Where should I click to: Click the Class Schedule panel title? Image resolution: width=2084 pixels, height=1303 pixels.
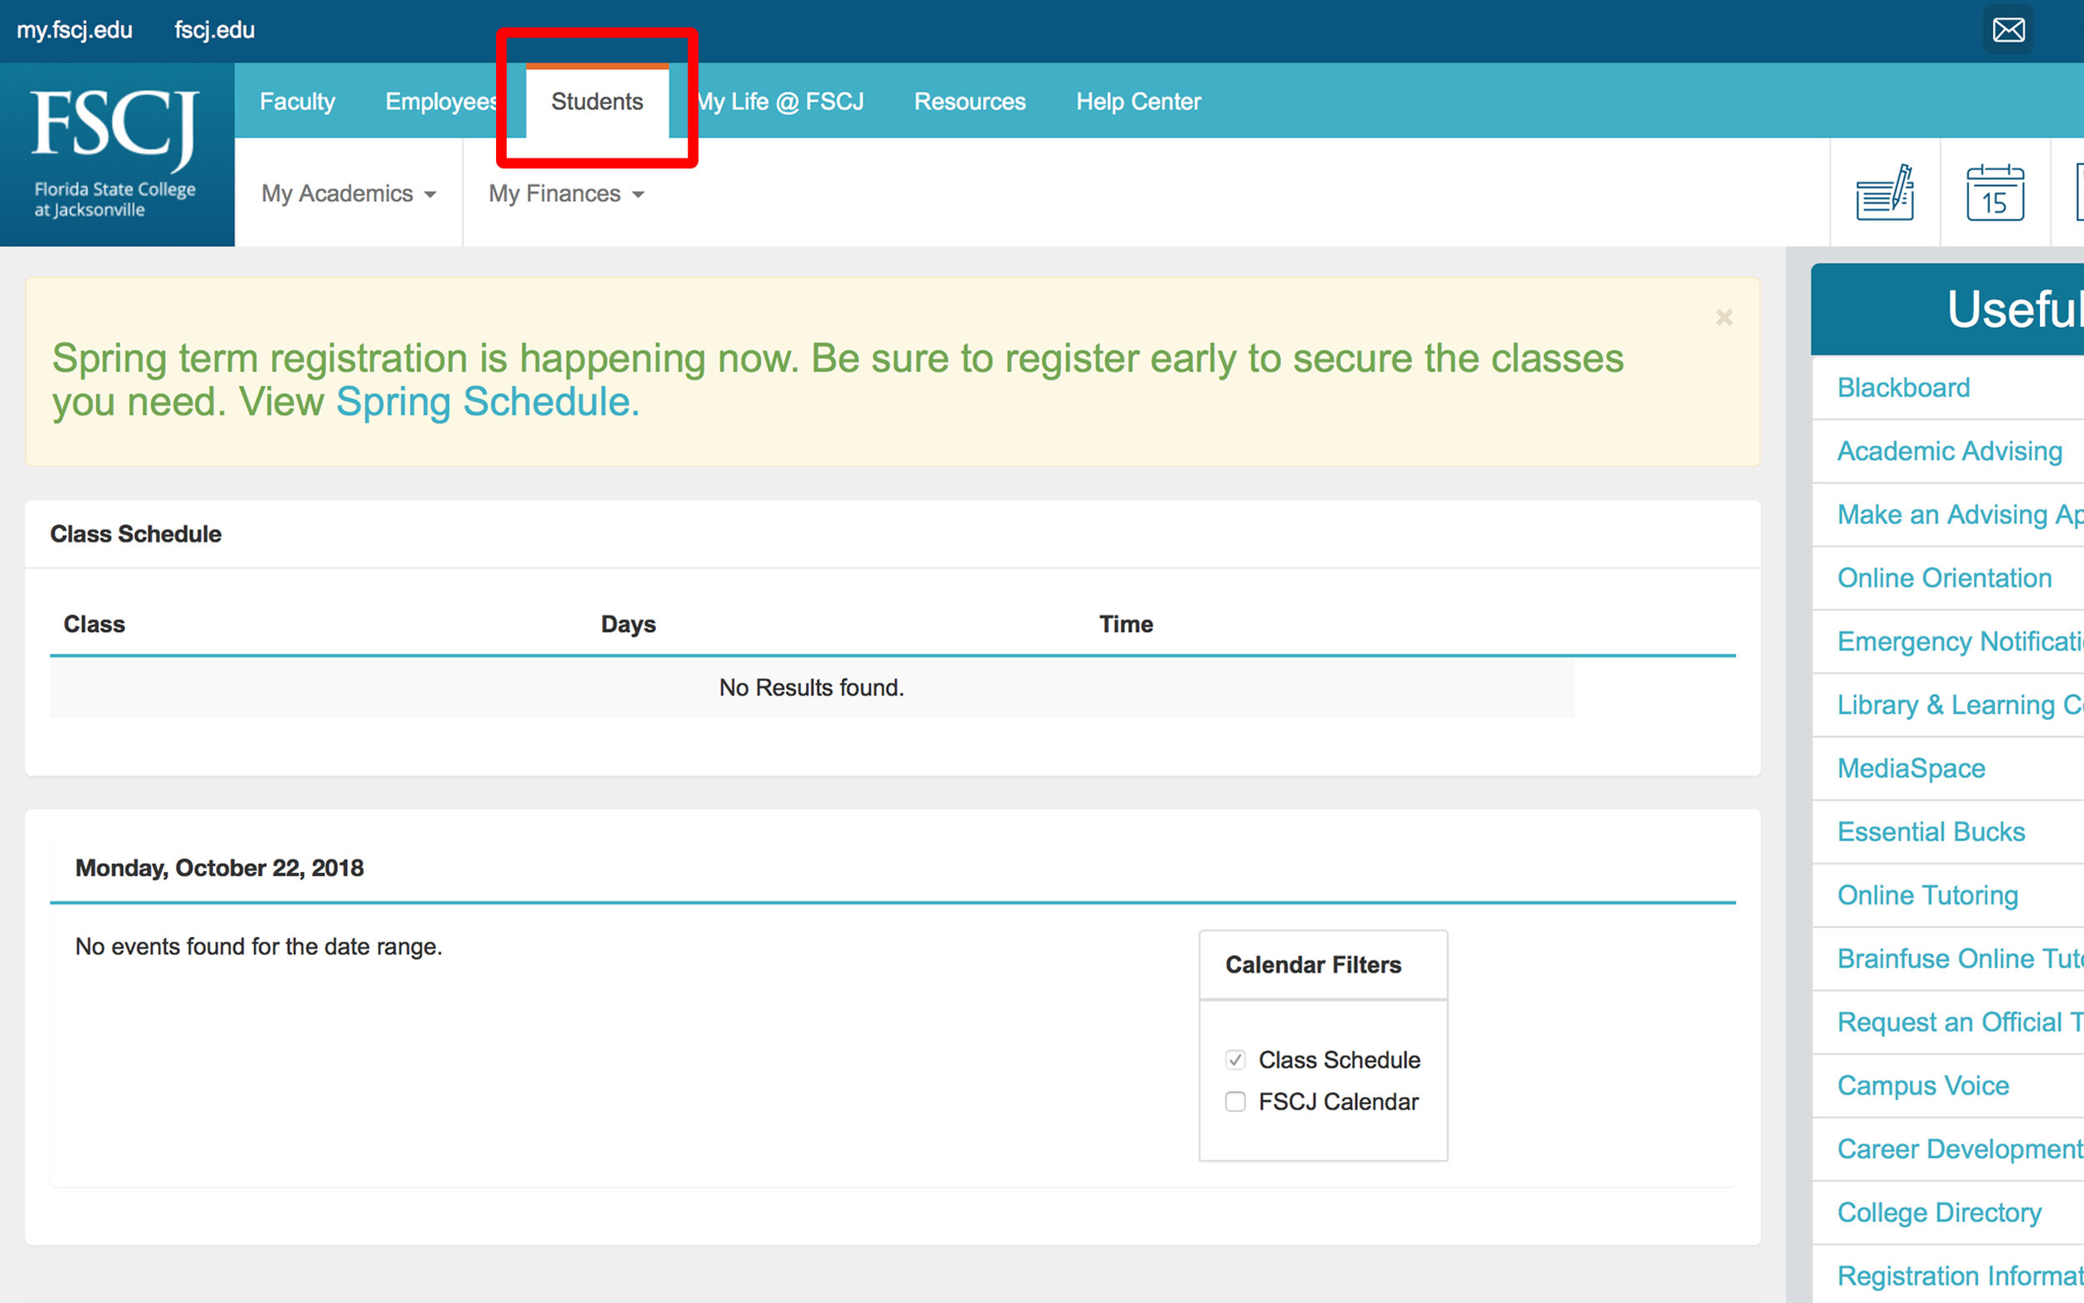[135, 534]
